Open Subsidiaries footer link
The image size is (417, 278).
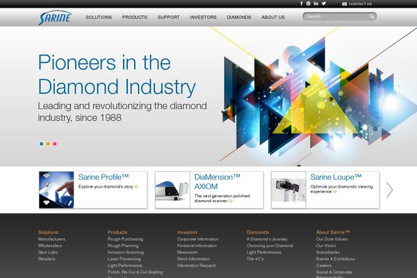click(x=328, y=252)
